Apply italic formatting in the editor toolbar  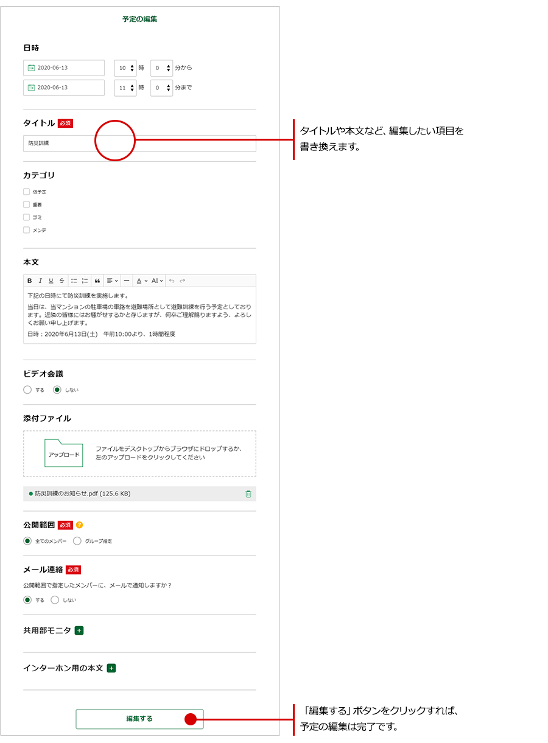[40, 281]
